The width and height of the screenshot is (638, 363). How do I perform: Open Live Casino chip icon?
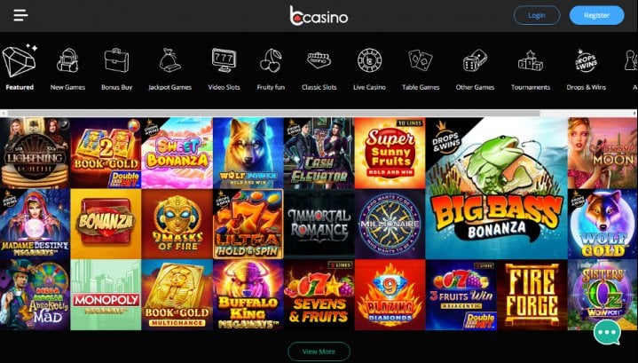[x=369, y=60]
